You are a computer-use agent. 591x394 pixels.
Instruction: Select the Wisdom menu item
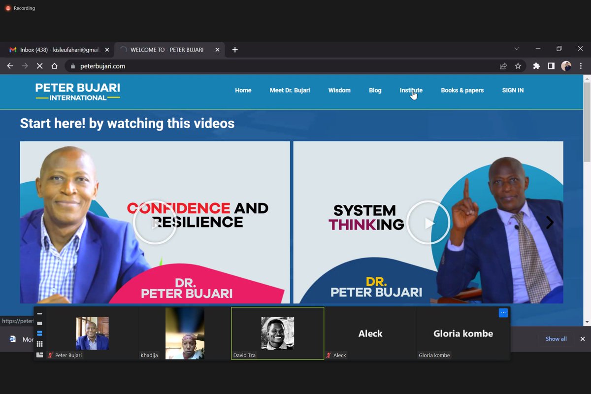(x=339, y=90)
